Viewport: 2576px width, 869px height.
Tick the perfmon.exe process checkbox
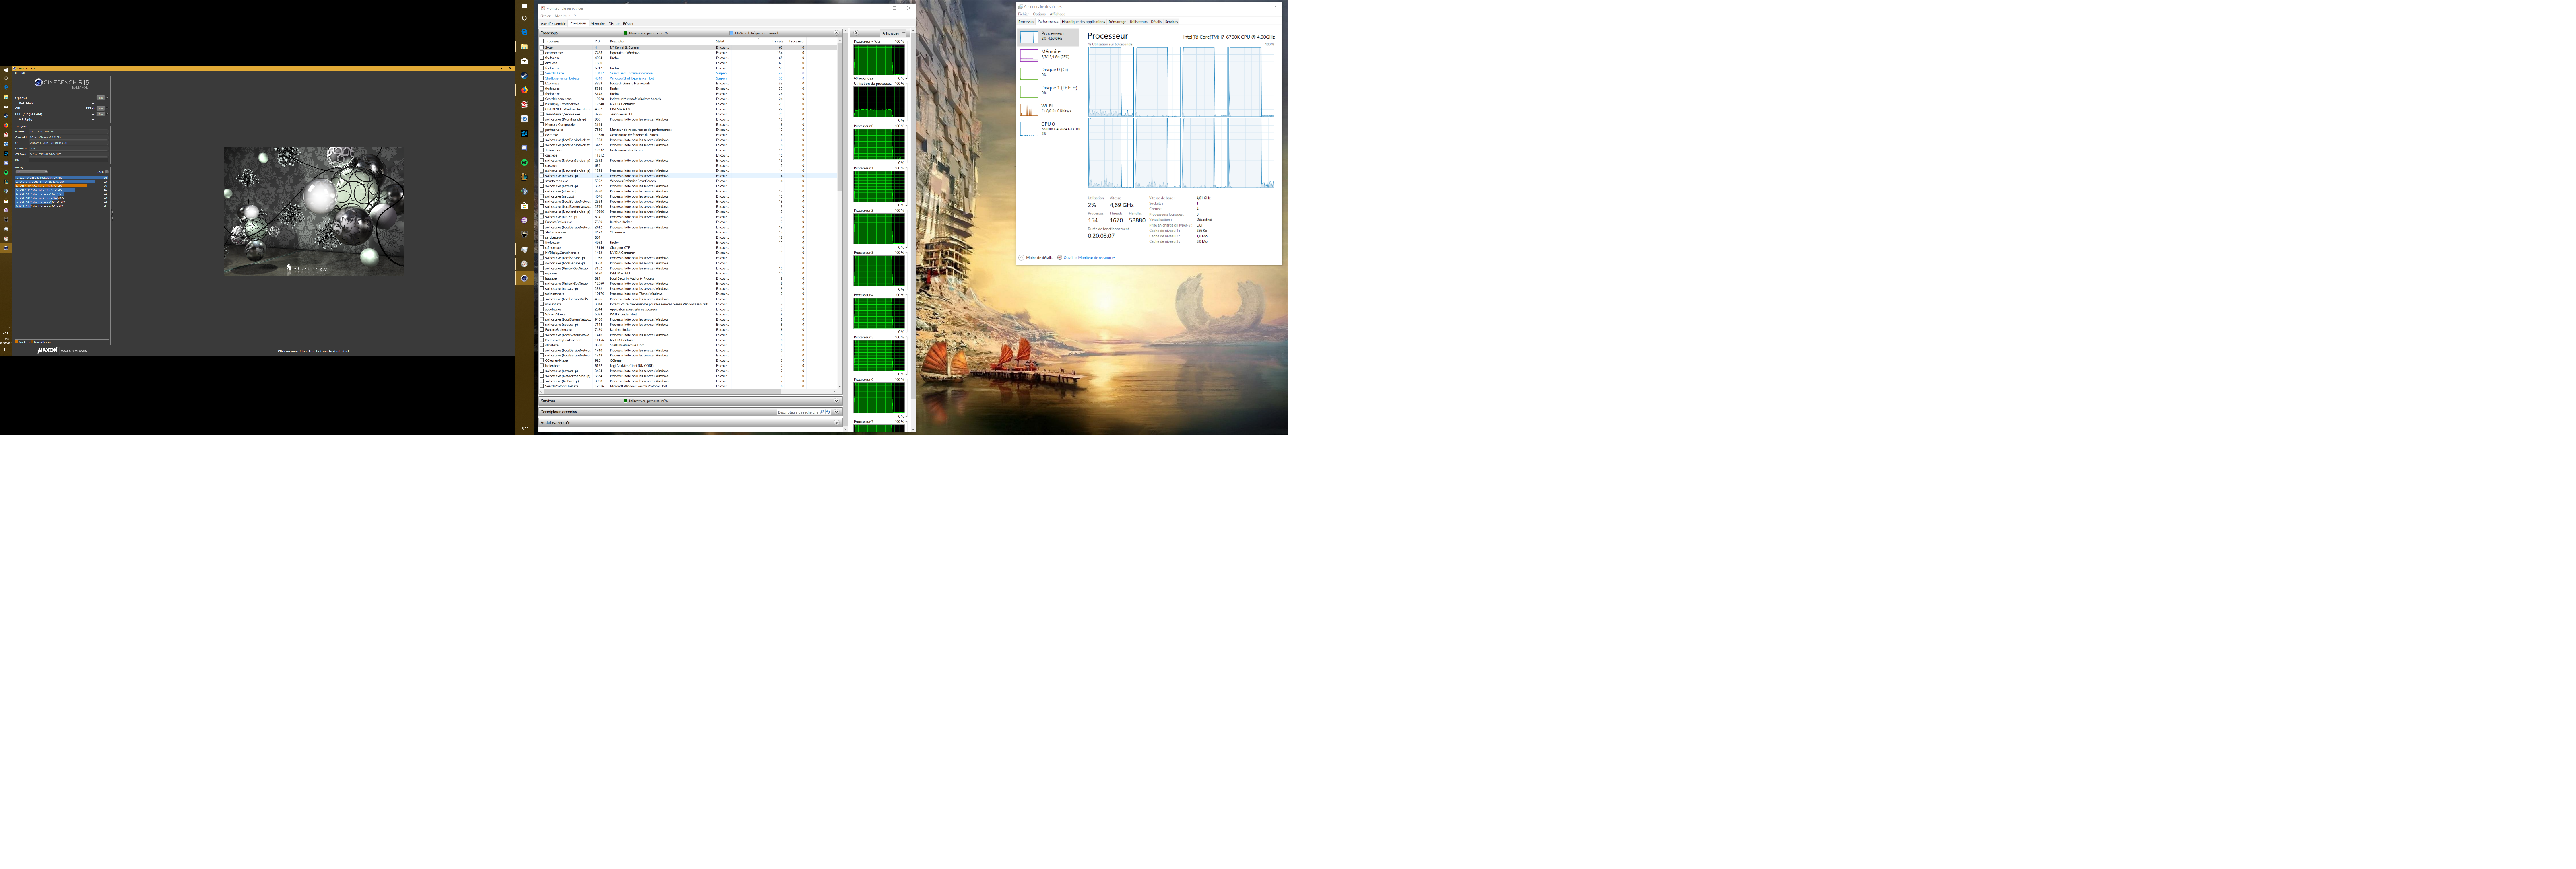[x=542, y=129]
